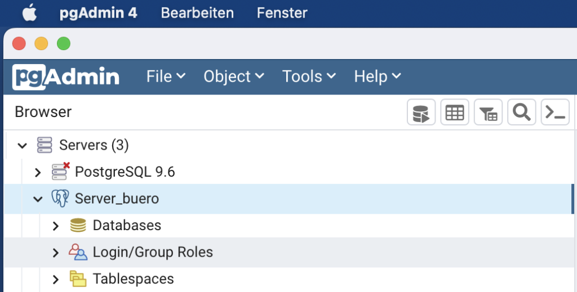Click the Server_buero elephant icon

[x=60, y=199]
